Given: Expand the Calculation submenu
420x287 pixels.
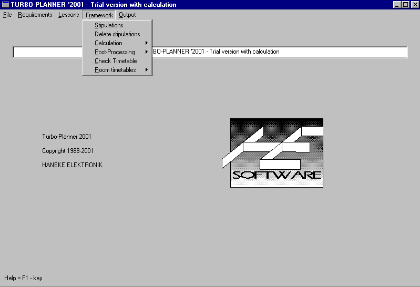Looking at the screenshot, I should point(117,43).
